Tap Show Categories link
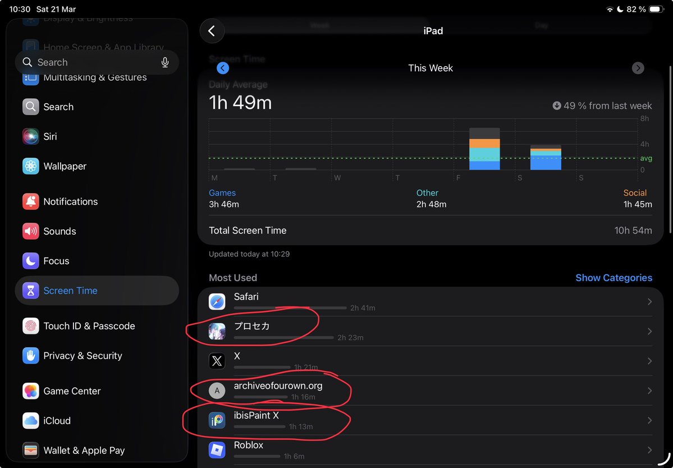The width and height of the screenshot is (673, 468). point(614,278)
